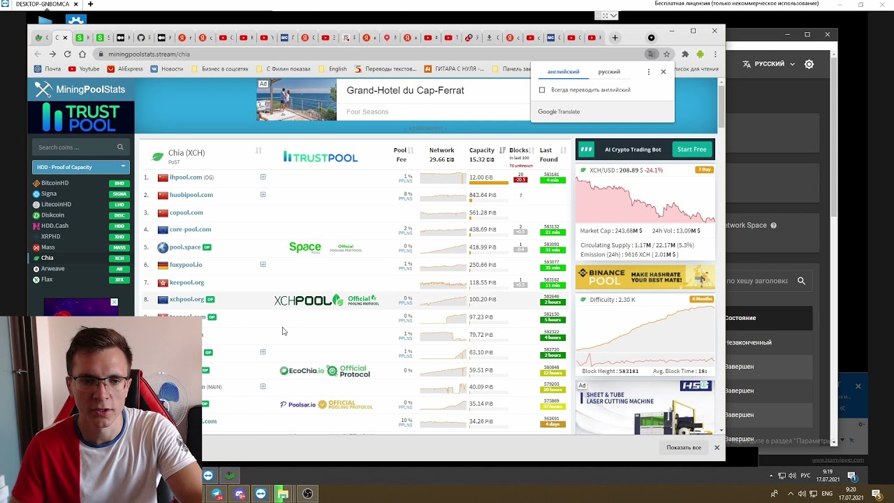
Task: Open the browser extensions puzzle icon
Action: pyautogui.click(x=685, y=54)
